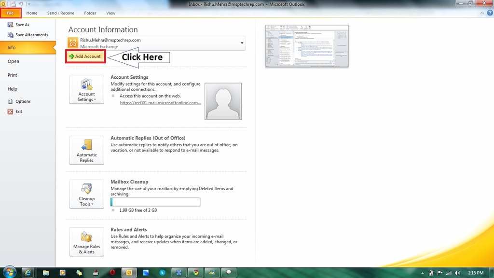The width and height of the screenshot is (494, 278).
Task: Click the 'Access this account on the web.' text
Action: click(150, 96)
